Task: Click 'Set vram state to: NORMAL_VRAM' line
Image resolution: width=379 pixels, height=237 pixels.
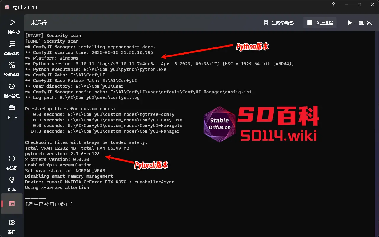Action: point(65,171)
